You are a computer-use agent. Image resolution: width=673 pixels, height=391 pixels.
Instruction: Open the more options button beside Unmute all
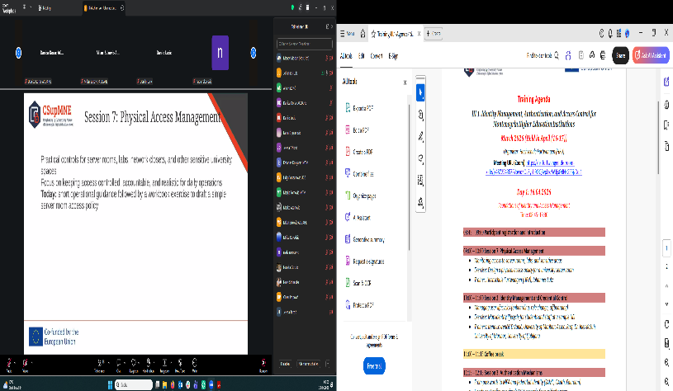coord(328,364)
